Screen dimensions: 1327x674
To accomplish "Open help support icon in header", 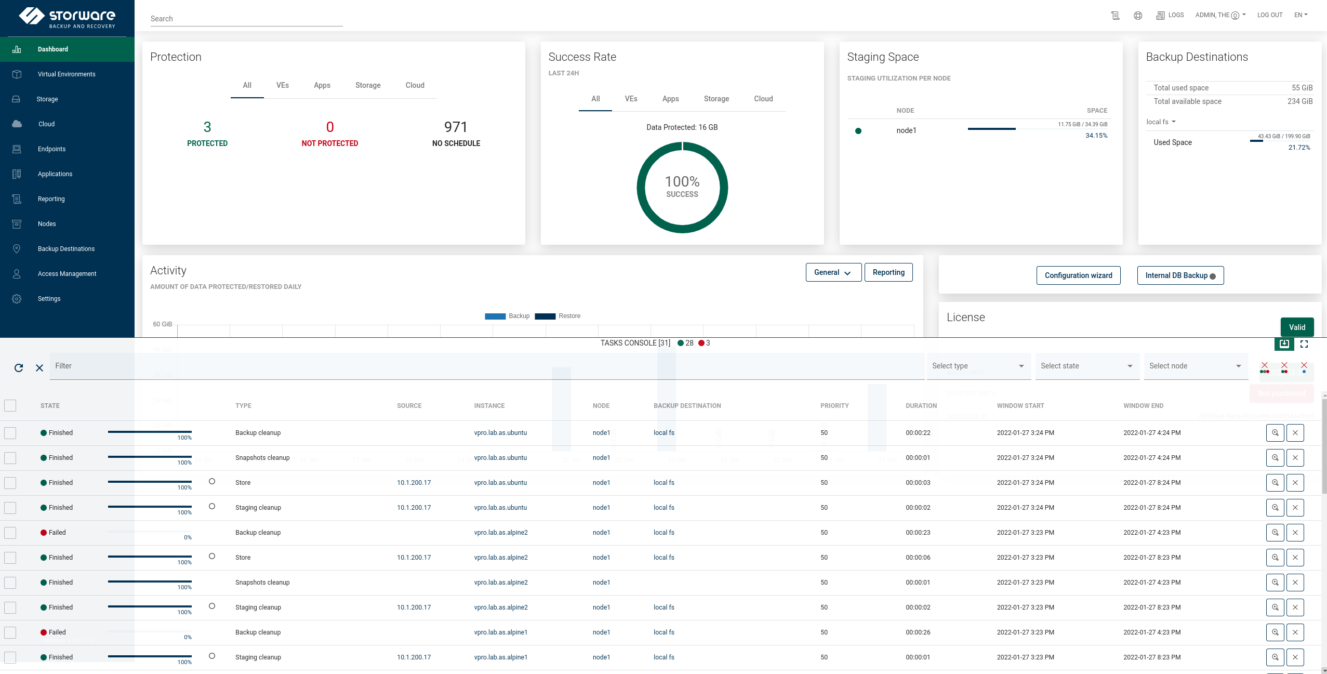I will click(x=1138, y=16).
